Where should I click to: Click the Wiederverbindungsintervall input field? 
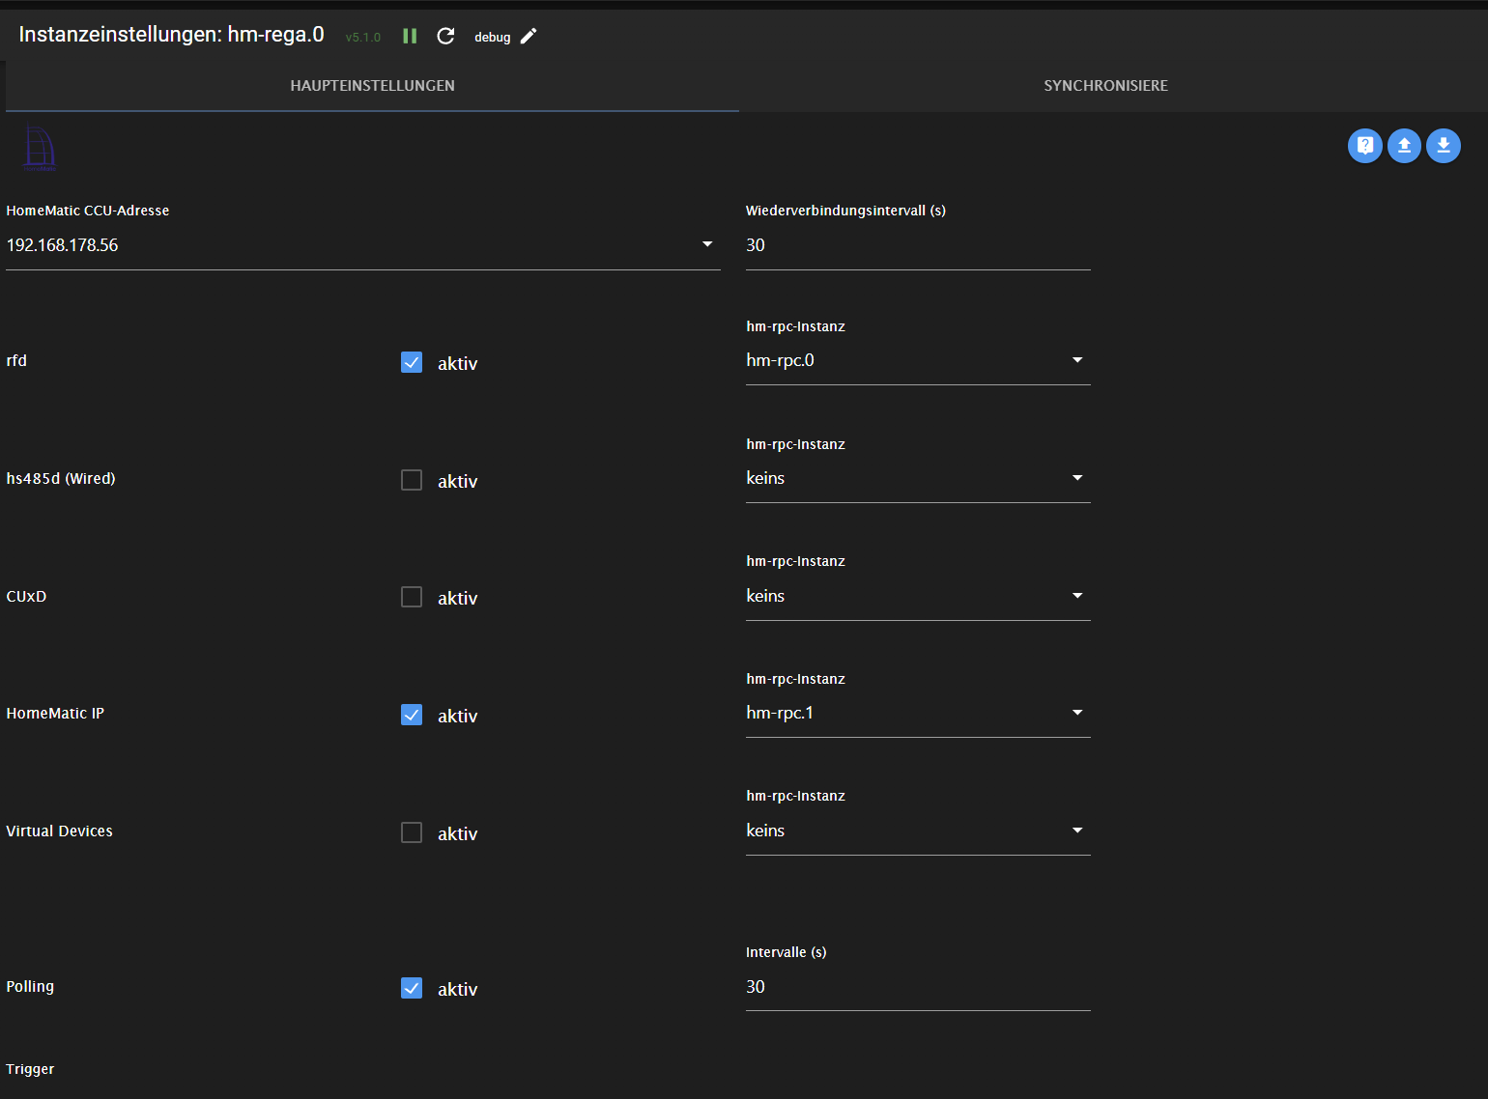click(918, 245)
